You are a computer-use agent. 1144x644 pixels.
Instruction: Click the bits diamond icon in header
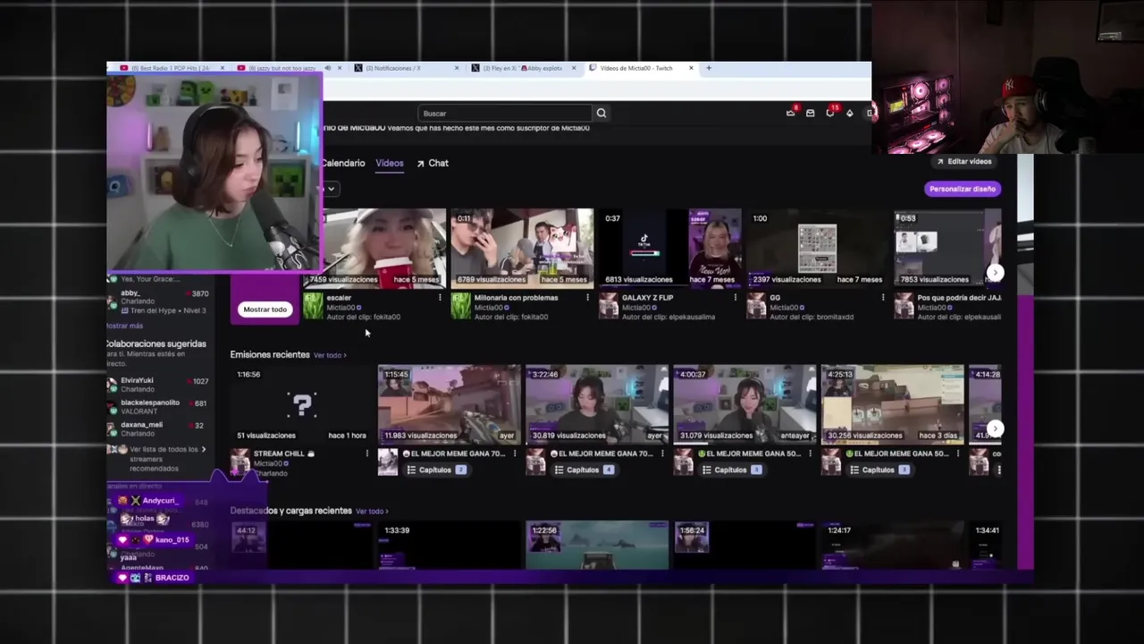pyautogui.click(x=849, y=113)
